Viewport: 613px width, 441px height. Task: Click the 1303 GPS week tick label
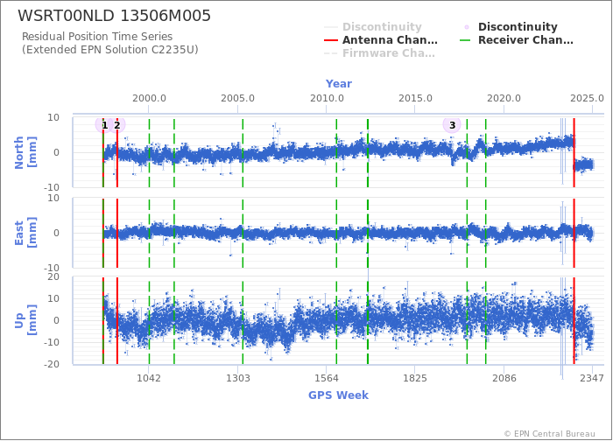[237, 378]
